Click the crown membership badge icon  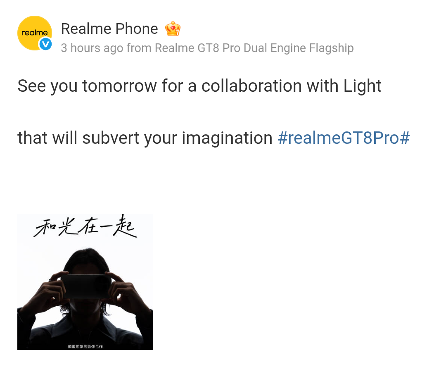[x=173, y=29]
